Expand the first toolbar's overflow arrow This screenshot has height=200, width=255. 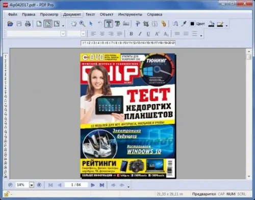tap(63, 26)
